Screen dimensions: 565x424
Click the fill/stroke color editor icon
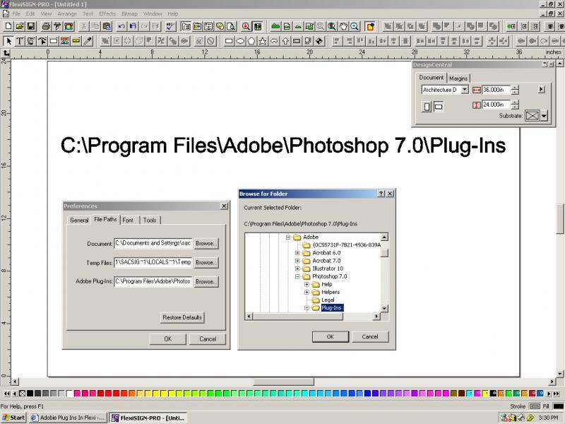[x=370, y=26]
